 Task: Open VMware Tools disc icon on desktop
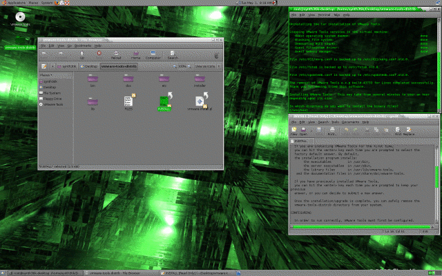click(x=20, y=19)
